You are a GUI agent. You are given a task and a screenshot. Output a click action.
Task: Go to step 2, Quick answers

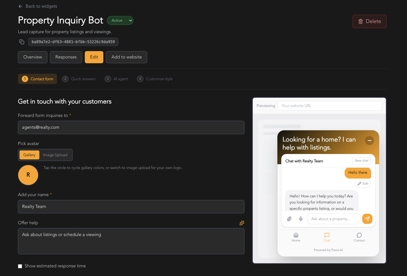pos(79,79)
